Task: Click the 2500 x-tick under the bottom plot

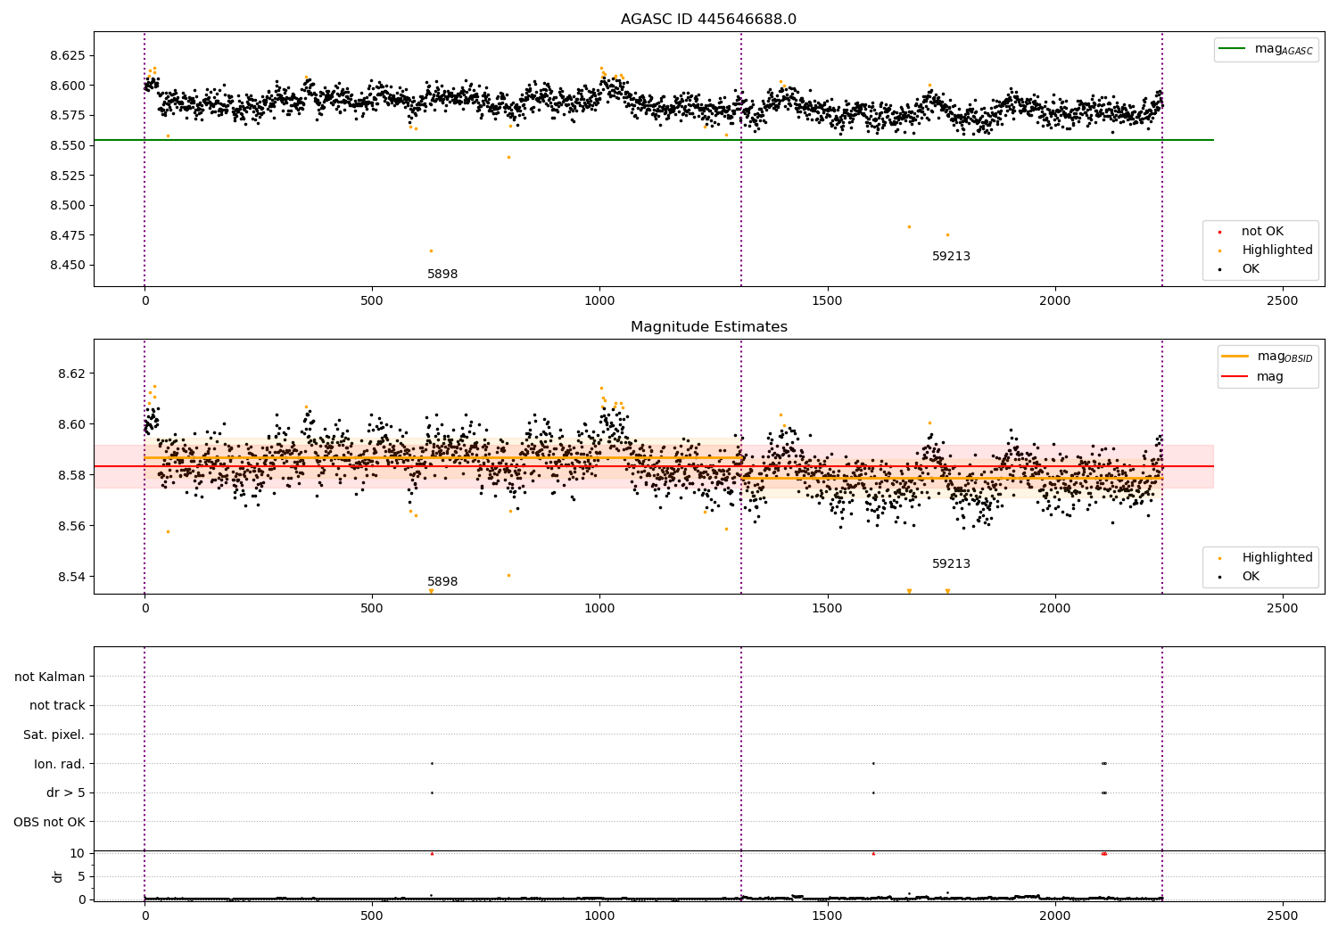Action: (1283, 915)
